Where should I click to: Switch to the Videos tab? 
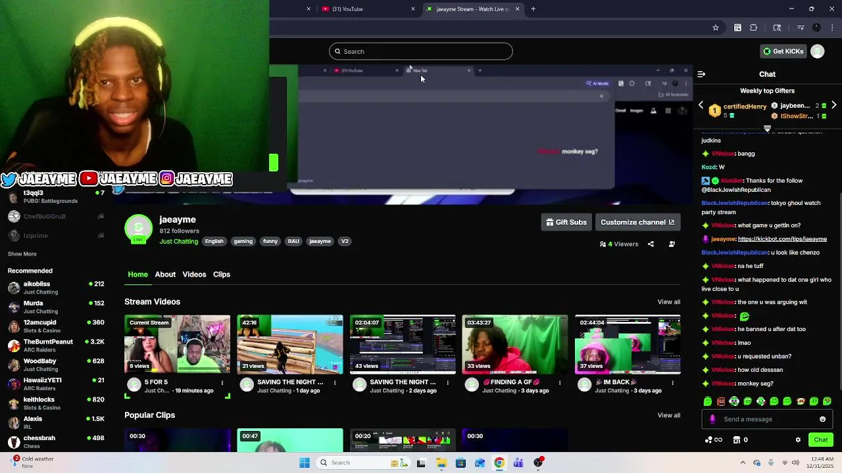pyautogui.click(x=194, y=275)
